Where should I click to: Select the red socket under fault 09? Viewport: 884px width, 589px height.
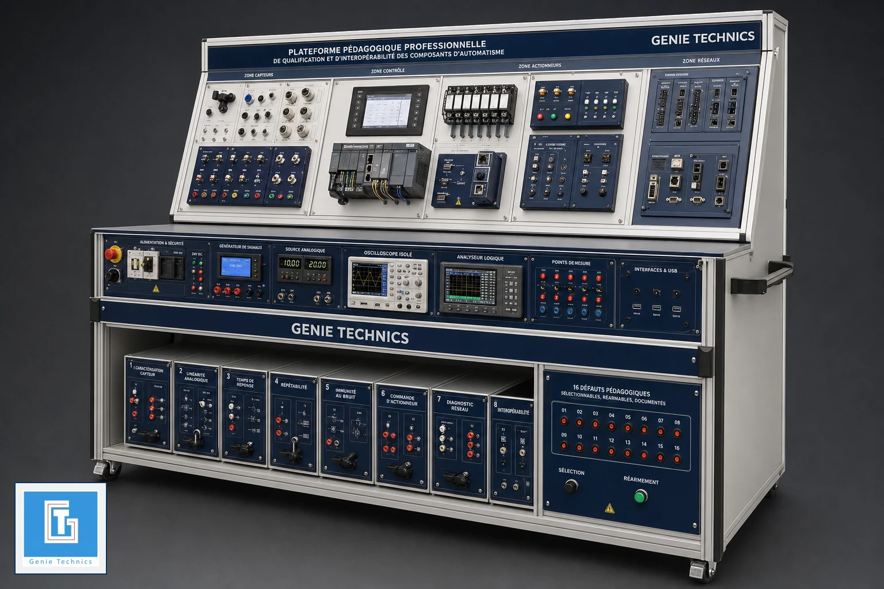coord(564,446)
